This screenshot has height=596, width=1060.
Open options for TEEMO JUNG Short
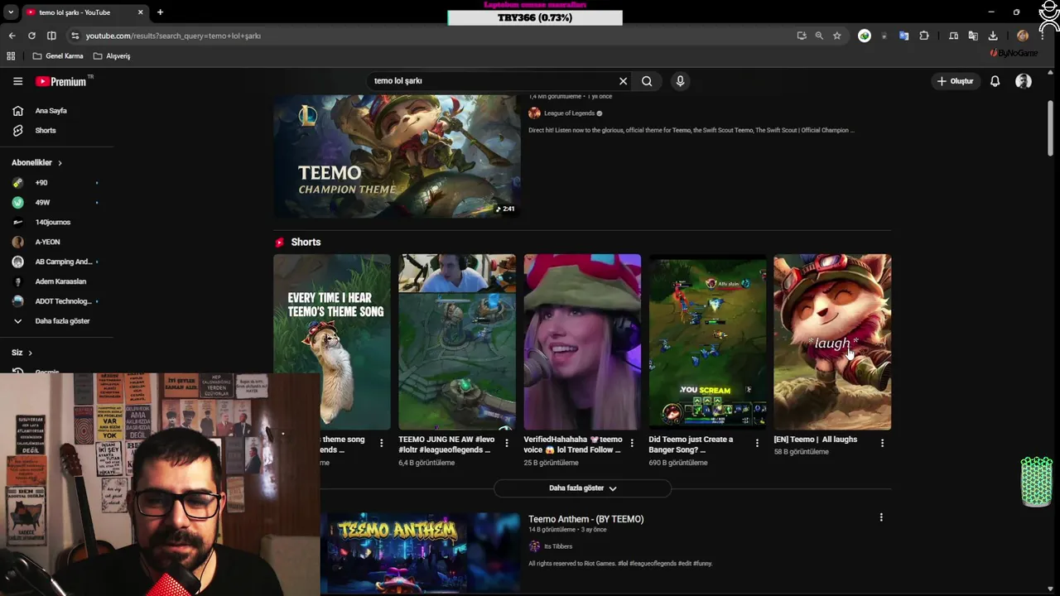507,444
